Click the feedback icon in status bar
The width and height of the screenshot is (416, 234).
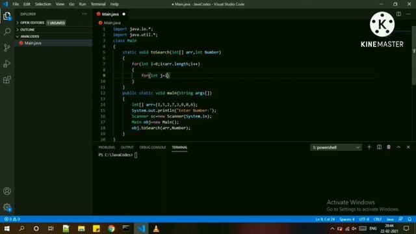click(400, 219)
